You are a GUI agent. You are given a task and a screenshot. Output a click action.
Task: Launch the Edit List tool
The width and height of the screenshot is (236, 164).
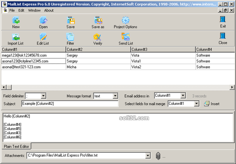tap(43, 39)
